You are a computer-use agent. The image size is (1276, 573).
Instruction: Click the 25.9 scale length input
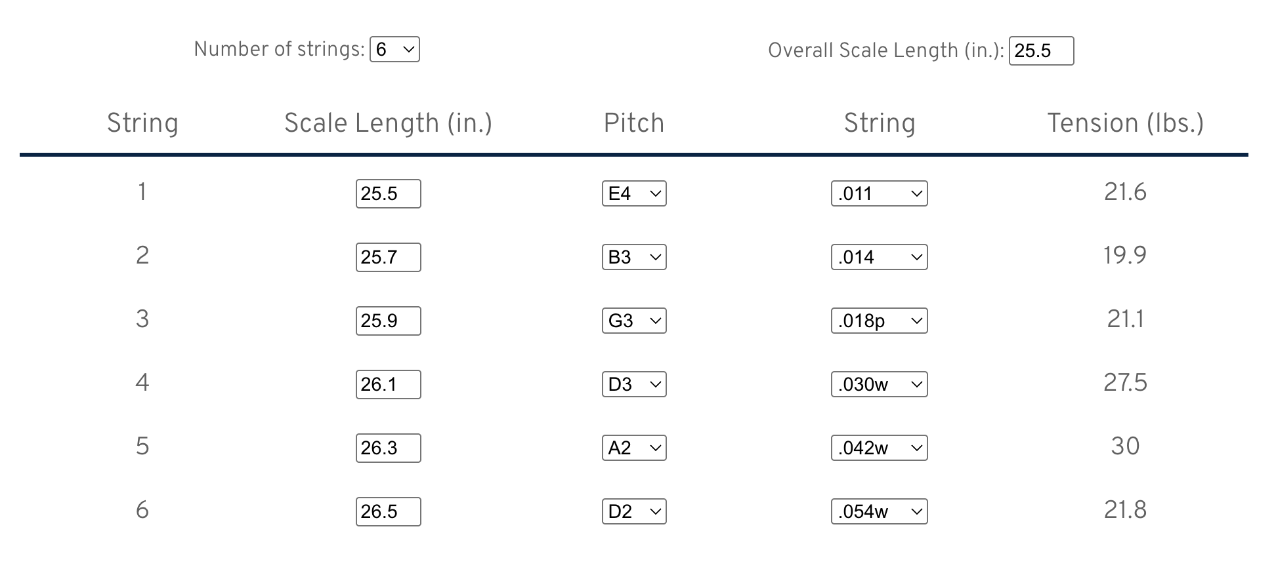(x=388, y=321)
